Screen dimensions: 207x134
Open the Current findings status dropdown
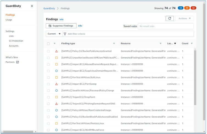(x=54, y=34)
